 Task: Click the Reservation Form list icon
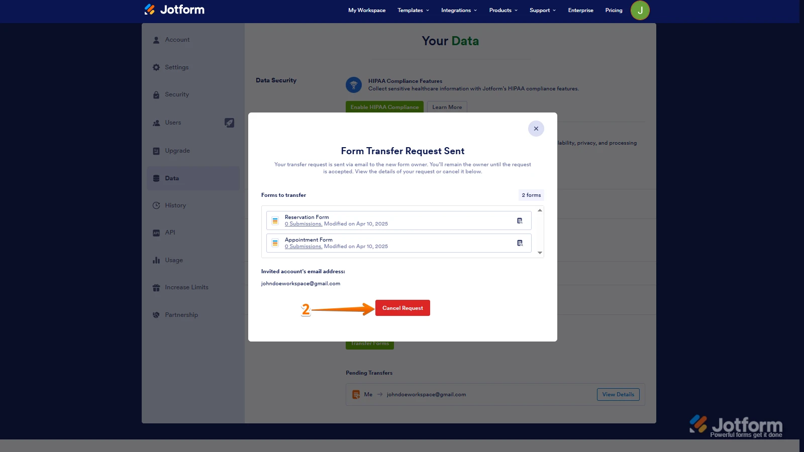(x=275, y=220)
